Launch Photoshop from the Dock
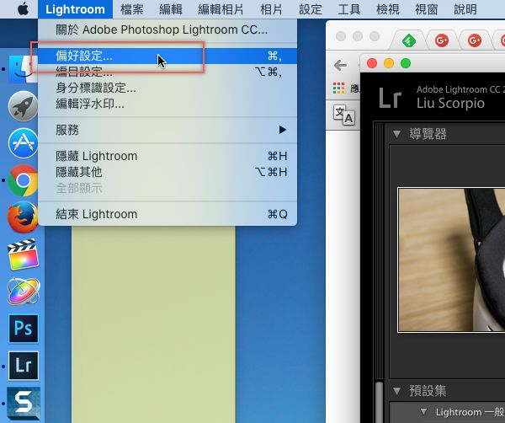 point(24,329)
